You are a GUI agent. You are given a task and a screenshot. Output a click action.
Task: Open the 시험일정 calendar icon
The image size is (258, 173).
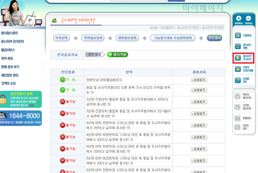238,35
